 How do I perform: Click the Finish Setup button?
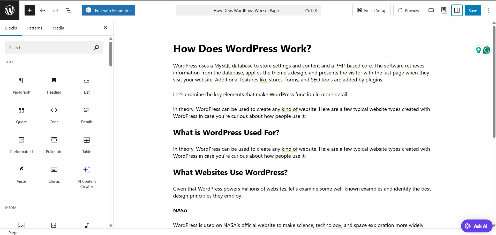click(x=371, y=10)
